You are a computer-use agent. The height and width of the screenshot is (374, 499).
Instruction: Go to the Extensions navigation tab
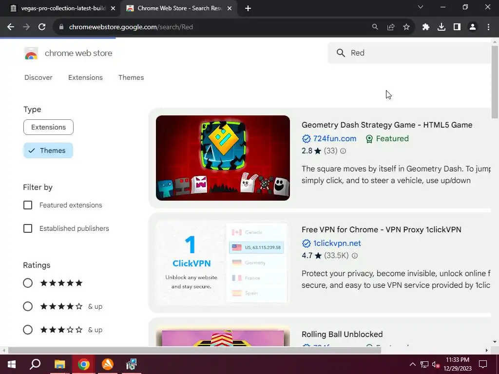(85, 77)
